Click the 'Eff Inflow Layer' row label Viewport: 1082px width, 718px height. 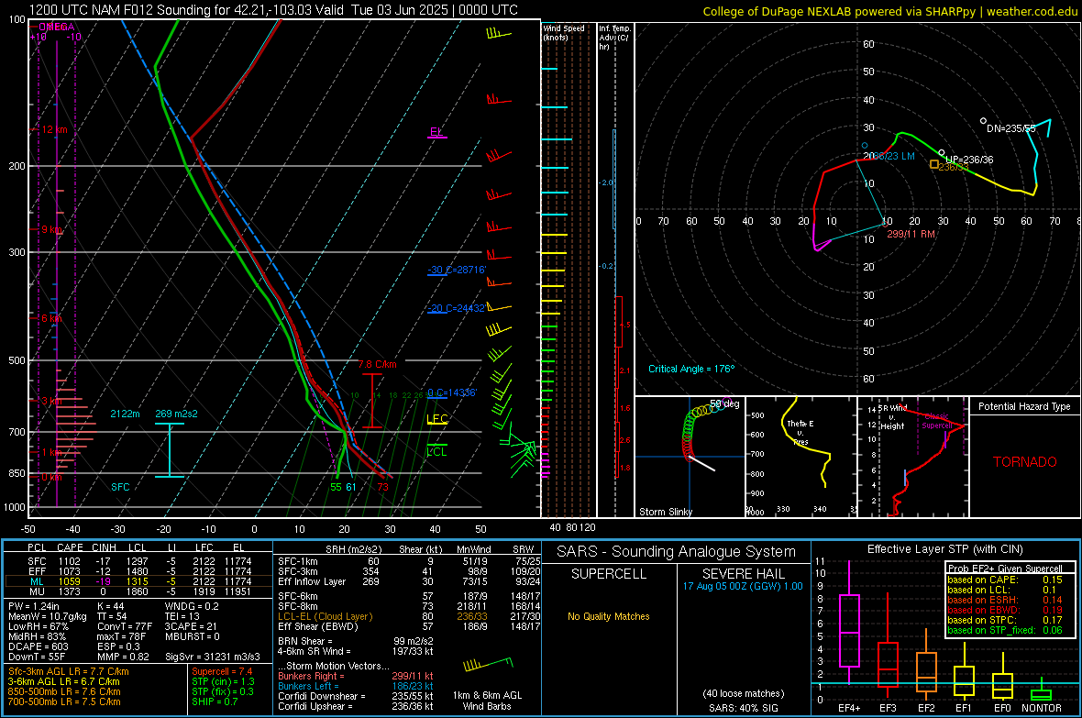click(x=311, y=581)
